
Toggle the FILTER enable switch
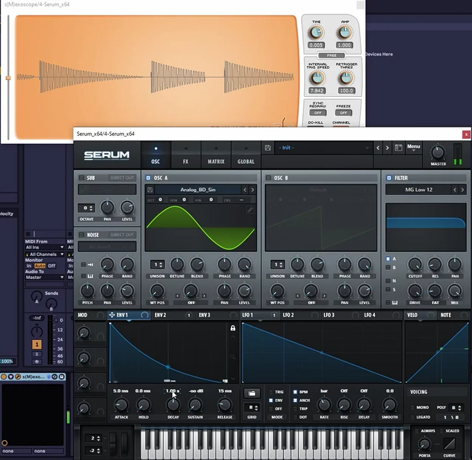pyautogui.click(x=389, y=178)
